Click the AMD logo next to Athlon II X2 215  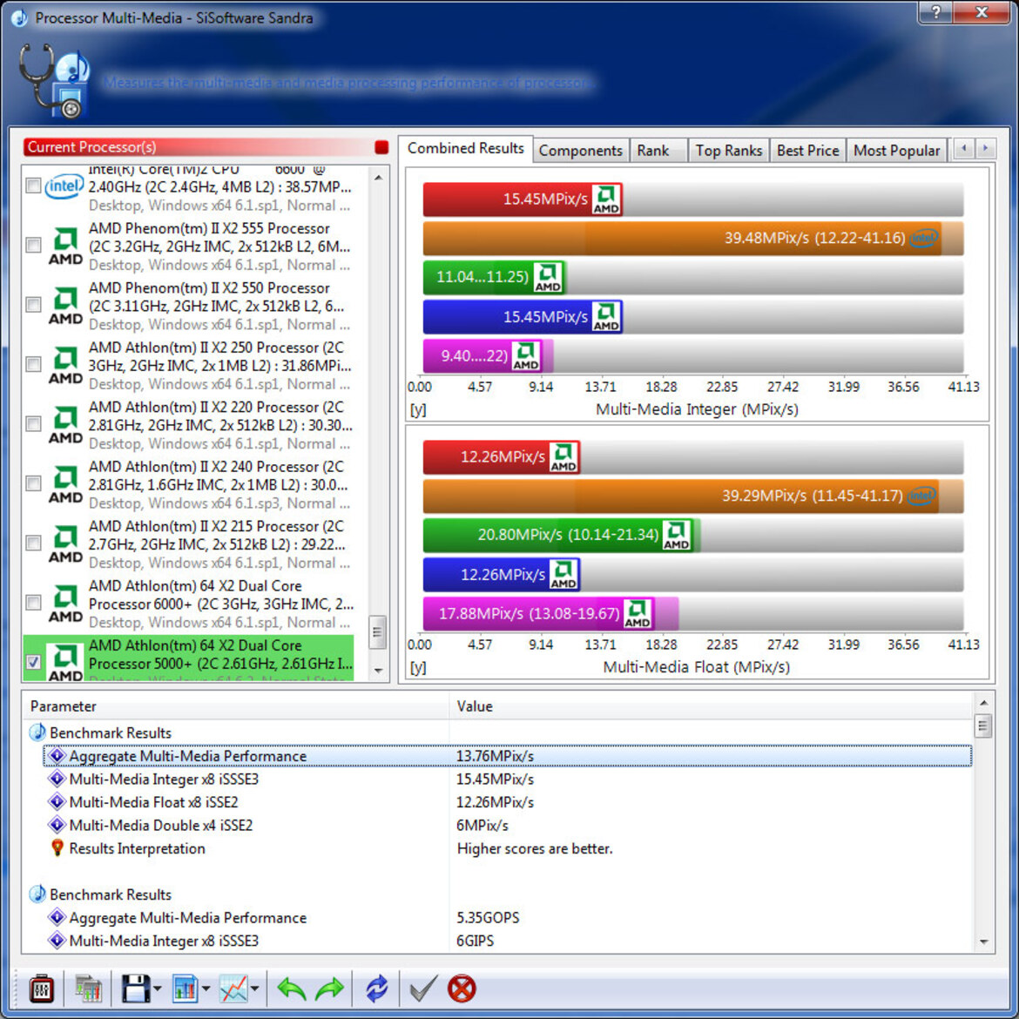[65, 543]
